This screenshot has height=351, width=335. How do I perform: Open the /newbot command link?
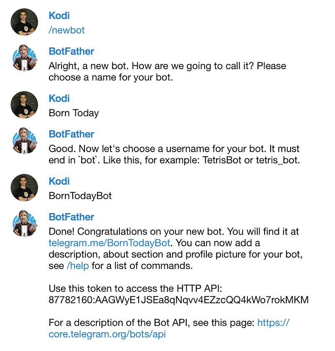(67, 30)
